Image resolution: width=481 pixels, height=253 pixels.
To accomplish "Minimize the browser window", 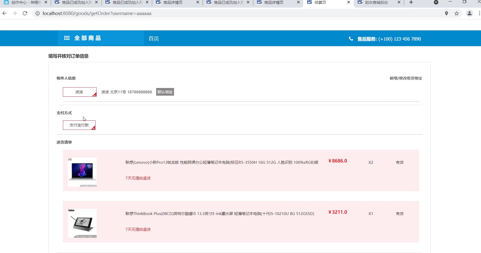I will 450,2.
